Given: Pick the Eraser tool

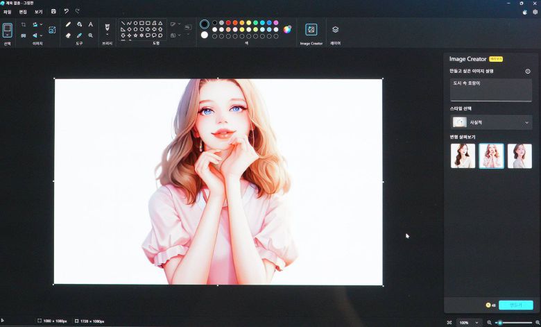Looking at the screenshot, I should click(x=68, y=35).
